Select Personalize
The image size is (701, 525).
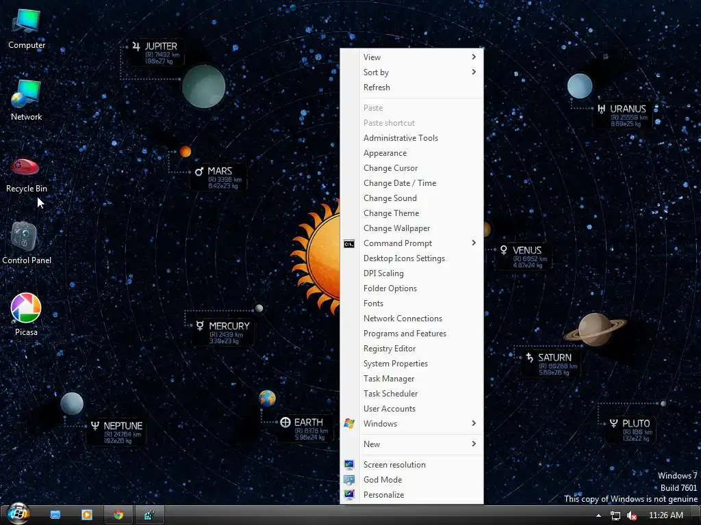[411, 495]
